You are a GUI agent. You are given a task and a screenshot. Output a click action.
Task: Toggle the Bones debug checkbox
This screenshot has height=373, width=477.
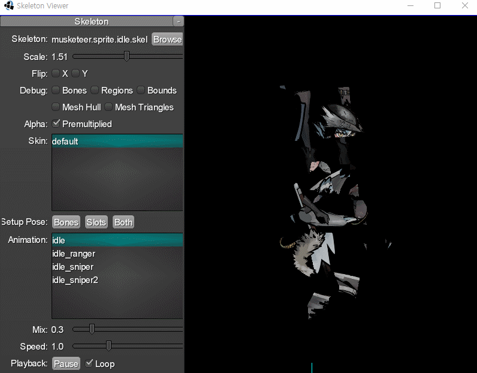point(56,90)
